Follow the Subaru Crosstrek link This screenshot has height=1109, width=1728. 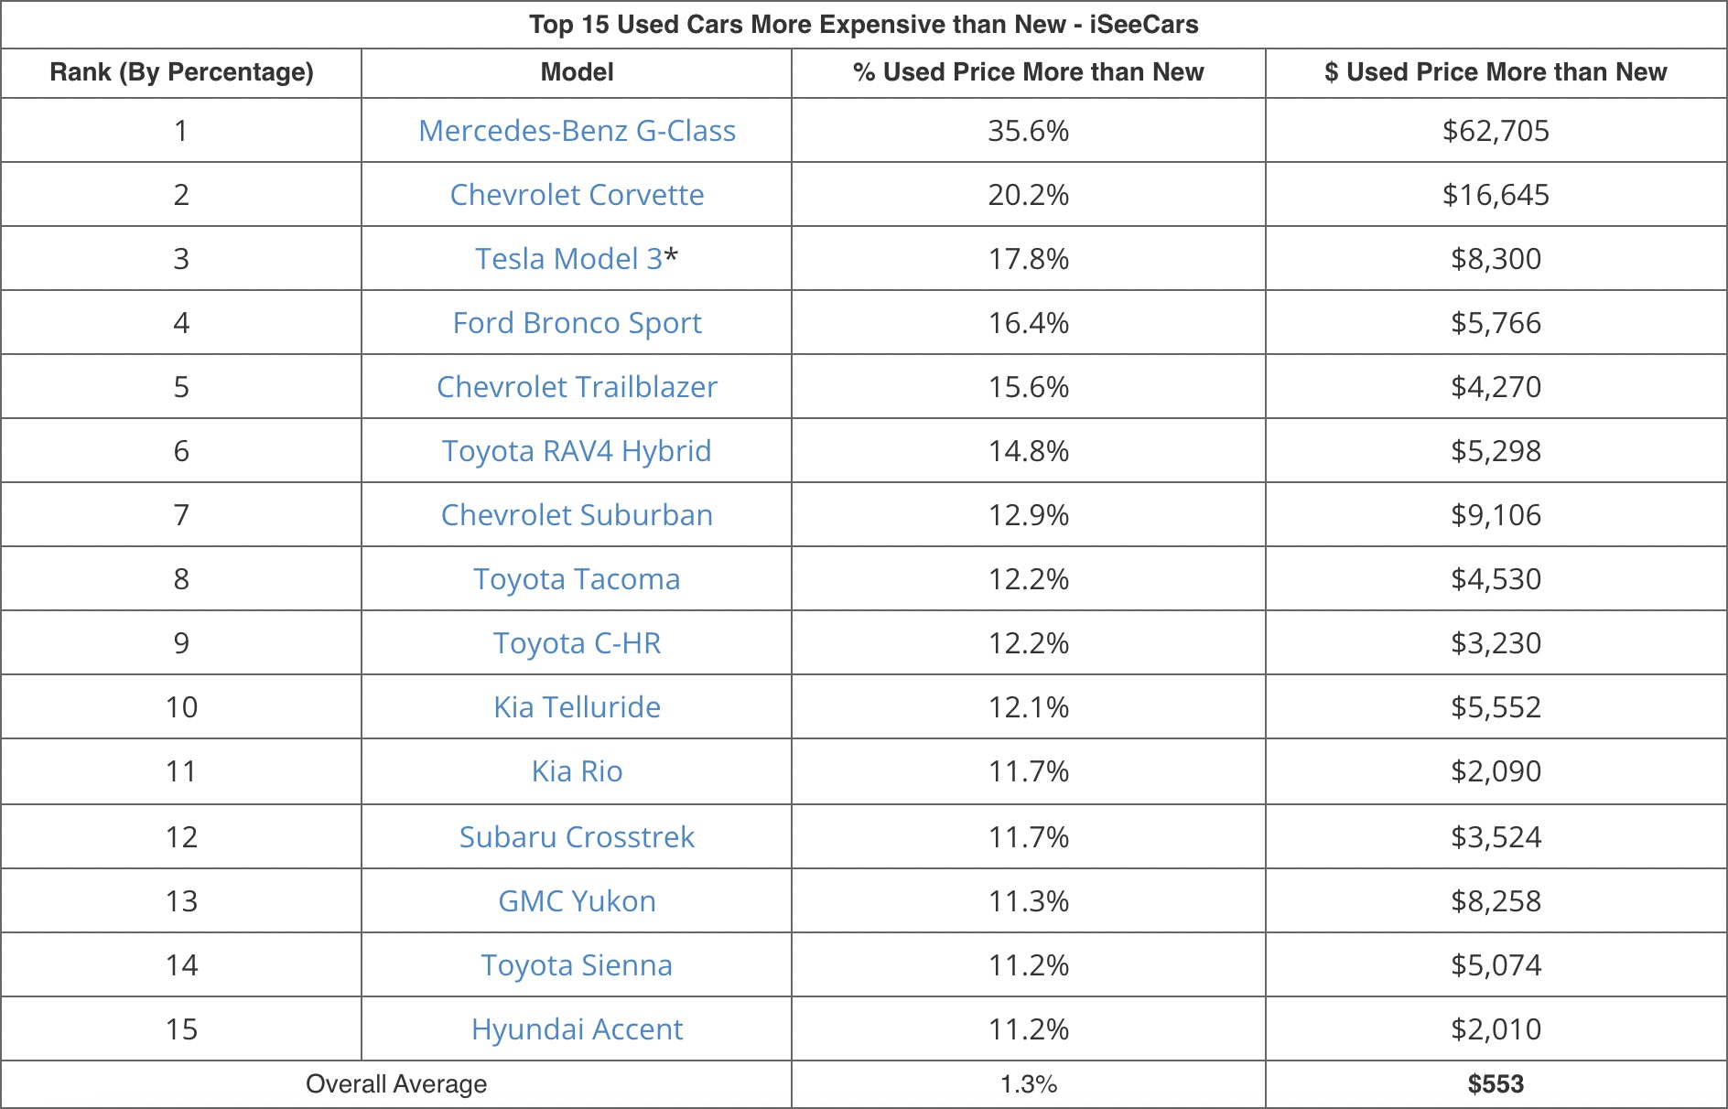(577, 837)
